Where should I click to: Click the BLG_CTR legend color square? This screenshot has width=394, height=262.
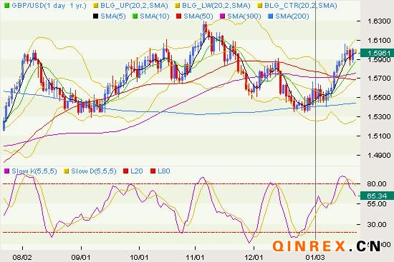tap(260, 6)
